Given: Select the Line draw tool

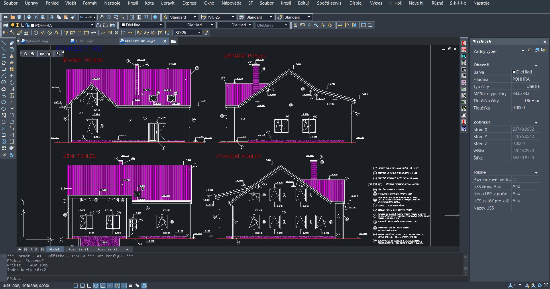Looking at the screenshot, I should click(x=4, y=43).
